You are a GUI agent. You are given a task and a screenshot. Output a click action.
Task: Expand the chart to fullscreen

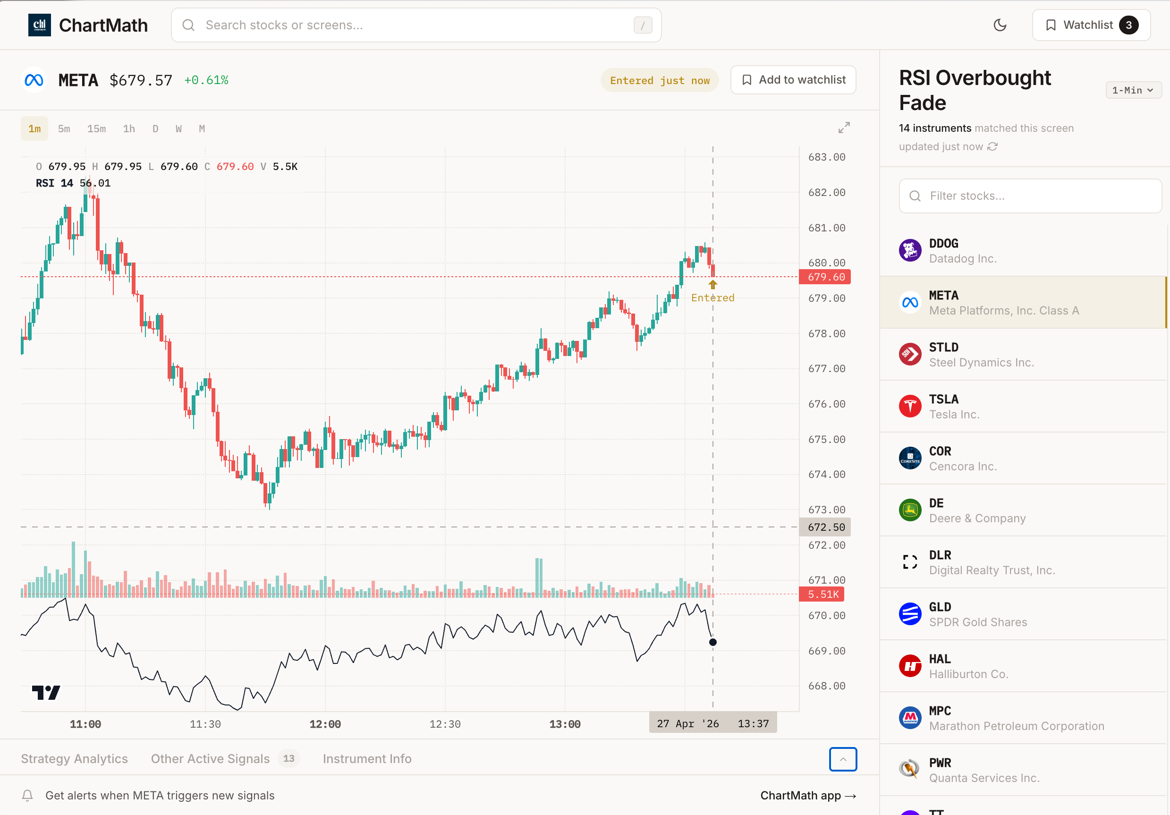(843, 127)
